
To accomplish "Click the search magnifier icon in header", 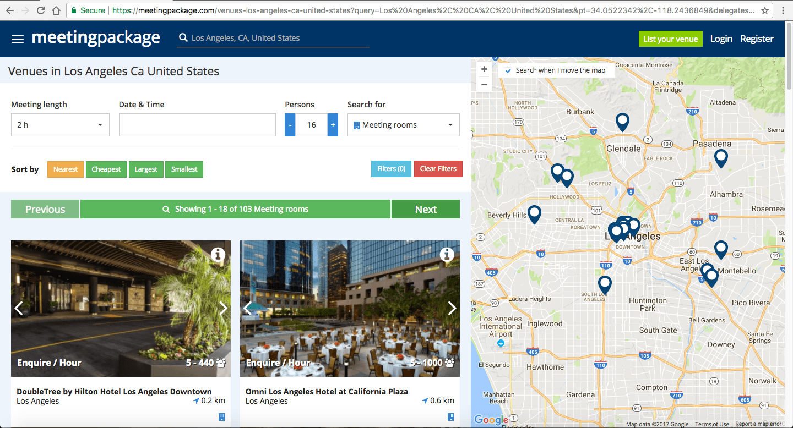I will pyautogui.click(x=183, y=38).
